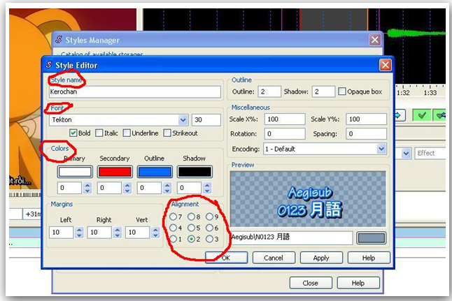452x301 pixels.
Task: Click the Vert margin value field
Action: [138, 233]
